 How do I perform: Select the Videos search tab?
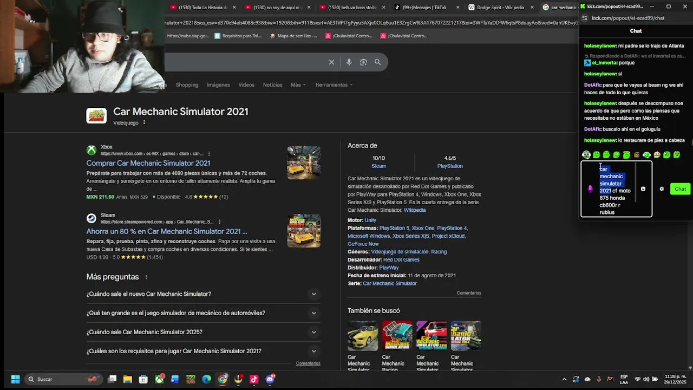[246, 85]
